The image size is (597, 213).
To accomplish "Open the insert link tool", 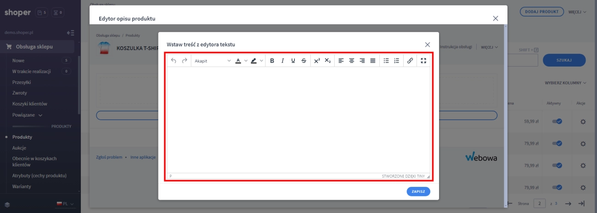I will pos(410,61).
